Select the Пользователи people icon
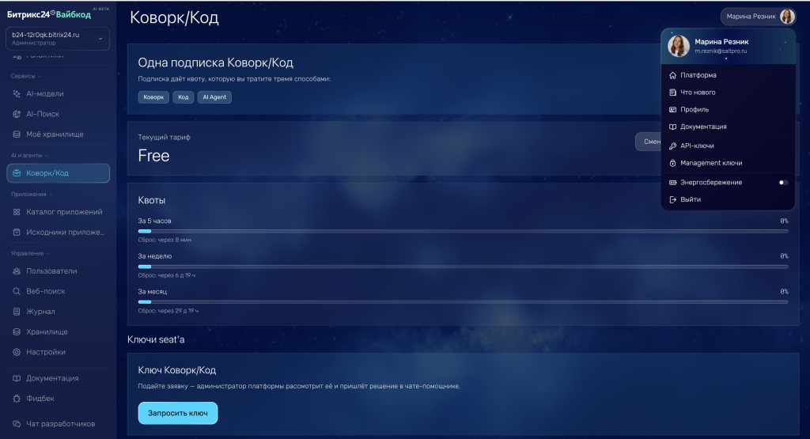This screenshot has width=810, height=439. click(17, 271)
